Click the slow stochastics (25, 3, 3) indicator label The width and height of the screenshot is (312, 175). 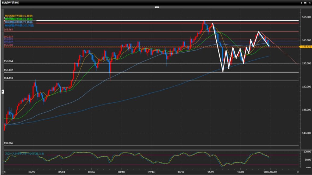tap(24, 154)
